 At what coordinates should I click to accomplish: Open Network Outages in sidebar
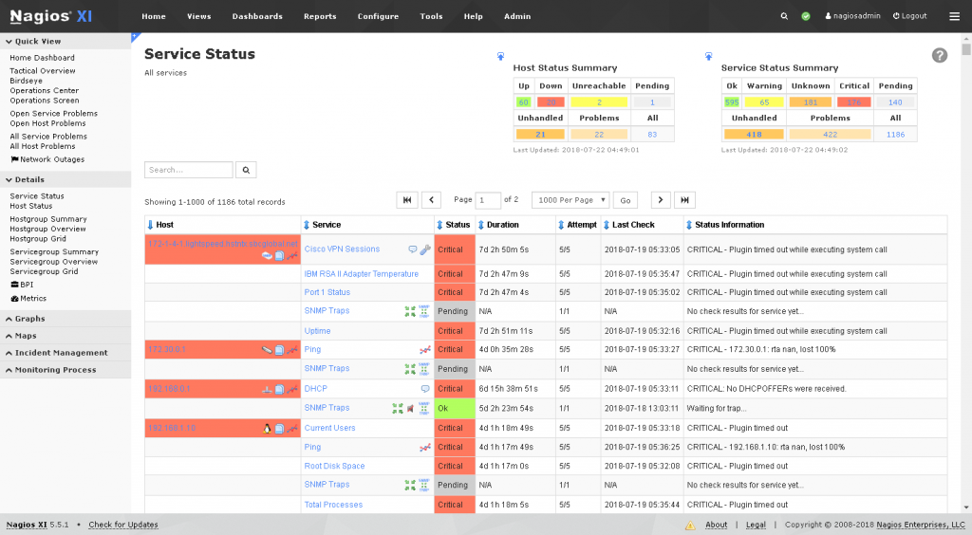coord(47,159)
